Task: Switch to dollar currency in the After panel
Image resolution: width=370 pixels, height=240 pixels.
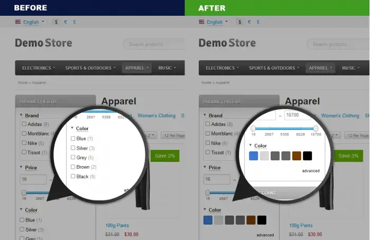Action: [240, 22]
